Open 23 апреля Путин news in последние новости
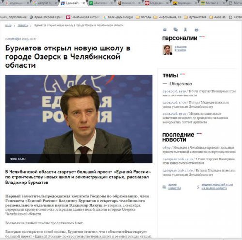The image size is (242, 240). (x=199, y=172)
